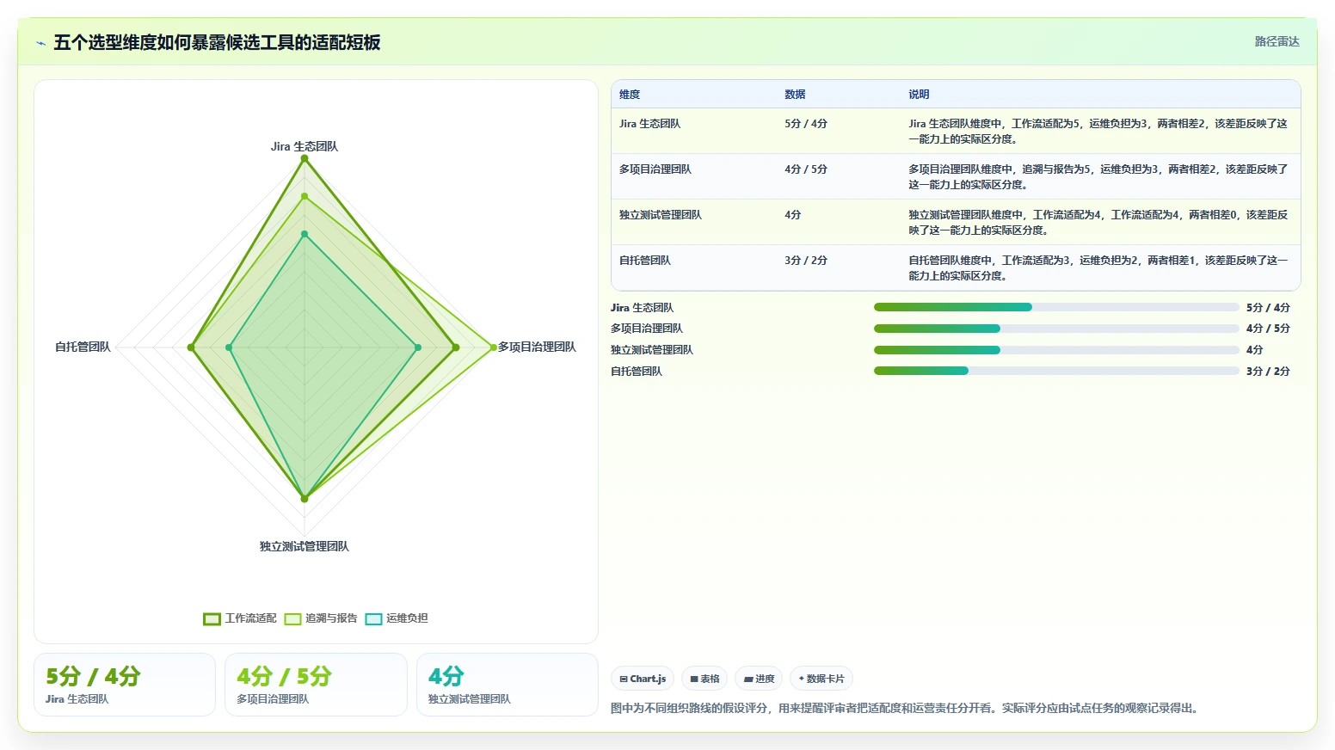1335x750 pixels.
Task: Click the Jira 生态团队 radar axis label
Action: [305, 147]
